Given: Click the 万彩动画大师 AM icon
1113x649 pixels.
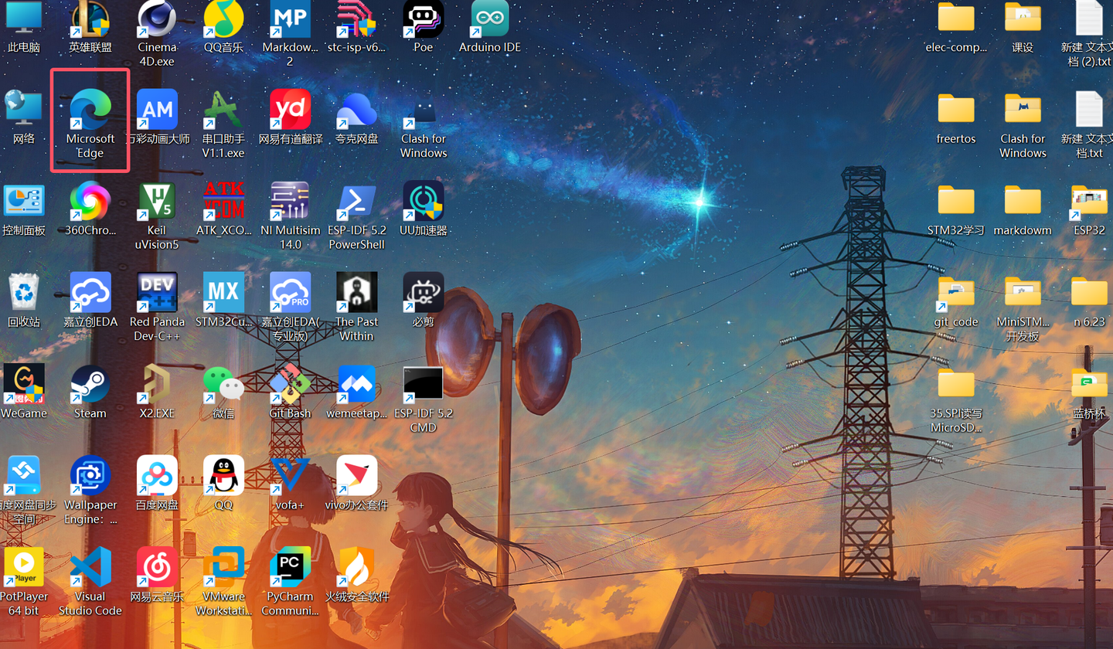Looking at the screenshot, I should pos(157,109).
